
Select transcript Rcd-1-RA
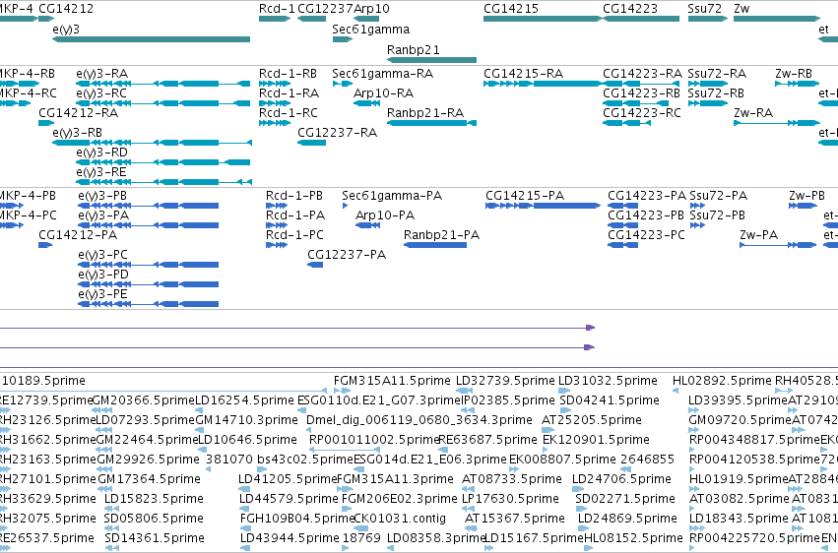(275, 103)
